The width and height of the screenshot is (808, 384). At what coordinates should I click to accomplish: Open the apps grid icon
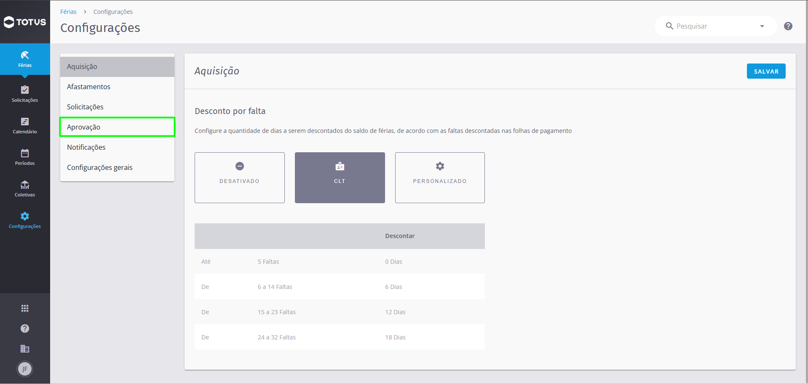(25, 308)
